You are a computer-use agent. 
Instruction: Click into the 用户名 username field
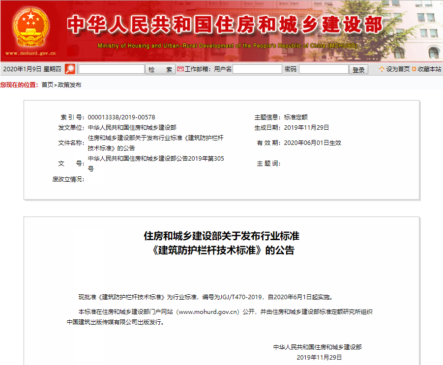(257, 69)
